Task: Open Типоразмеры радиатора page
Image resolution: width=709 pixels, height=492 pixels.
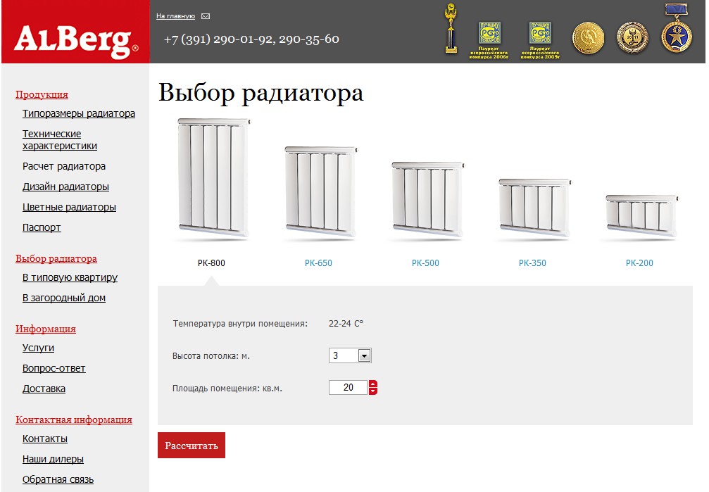Action: [x=79, y=113]
